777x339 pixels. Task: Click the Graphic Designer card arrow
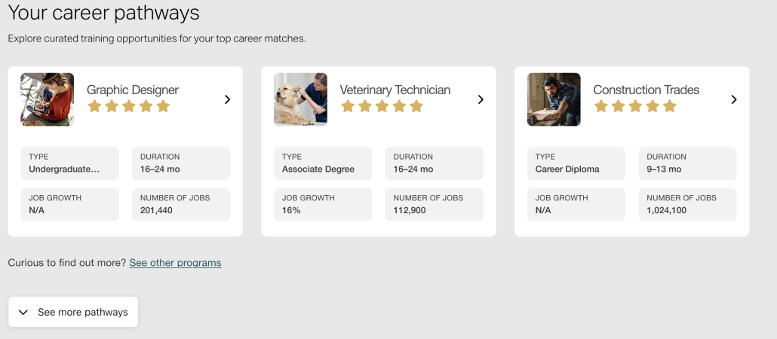(227, 99)
